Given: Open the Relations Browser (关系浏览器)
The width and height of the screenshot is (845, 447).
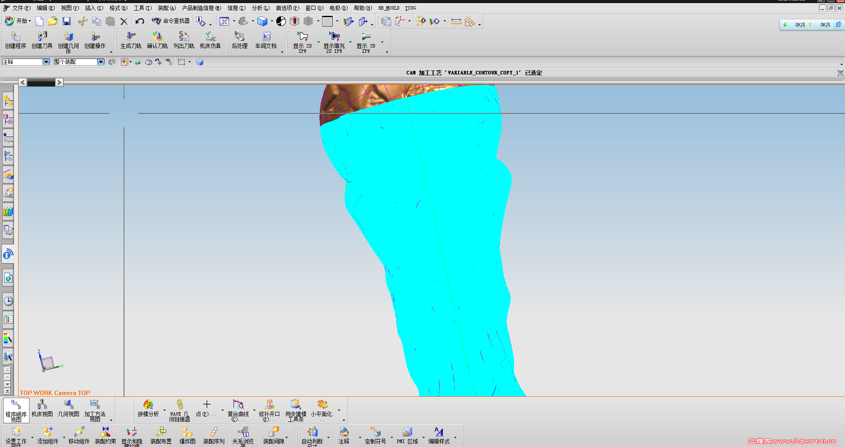Looking at the screenshot, I should coord(243,437).
